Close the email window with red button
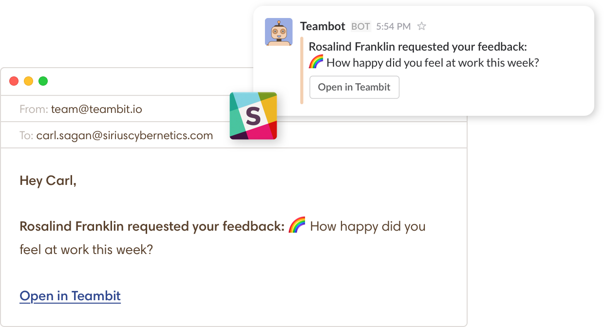 point(14,81)
